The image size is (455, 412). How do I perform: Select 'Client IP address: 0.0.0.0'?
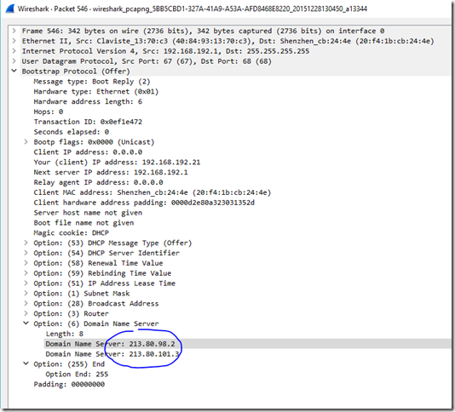tap(88, 152)
